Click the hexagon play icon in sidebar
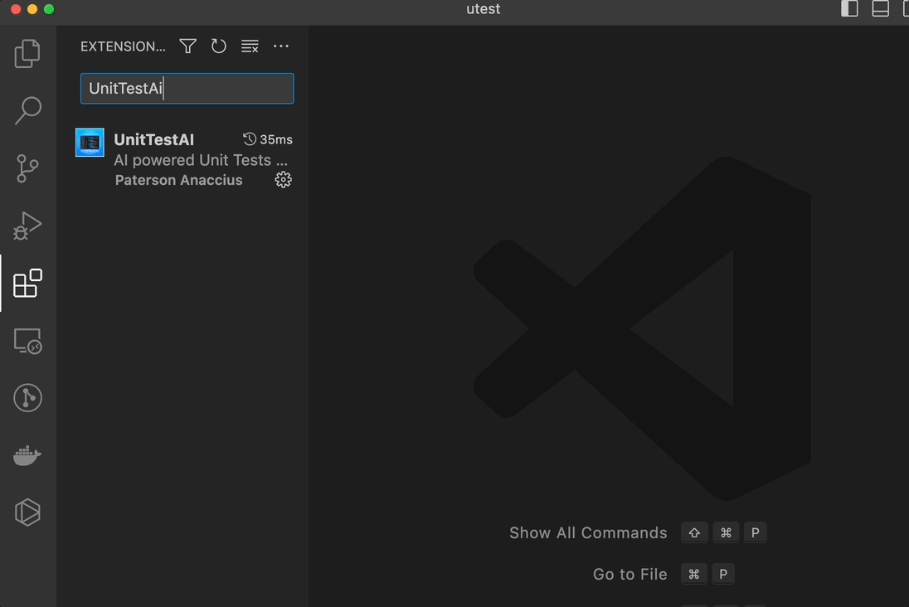Image resolution: width=909 pixels, height=607 pixels. (x=27, y=512)
